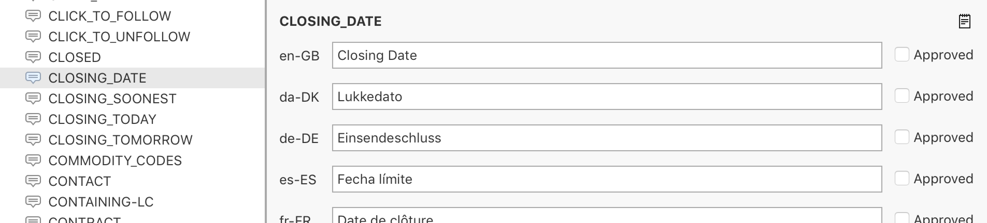Click the comment icon beside CLOSING_SOONEST
This screenshot has width=987, height=223.
(33, 99)
